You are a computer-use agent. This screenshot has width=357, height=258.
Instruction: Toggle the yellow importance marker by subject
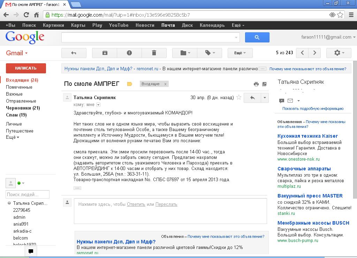[130, 84]
